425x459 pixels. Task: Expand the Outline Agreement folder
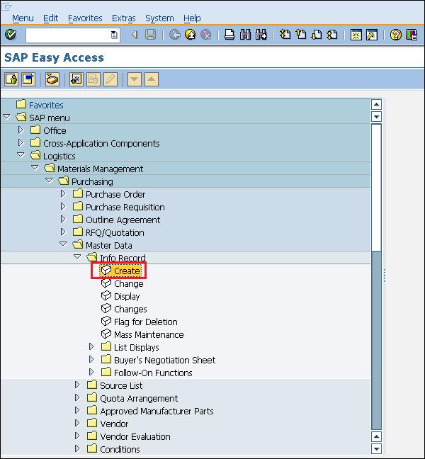(x=63, y=219)
